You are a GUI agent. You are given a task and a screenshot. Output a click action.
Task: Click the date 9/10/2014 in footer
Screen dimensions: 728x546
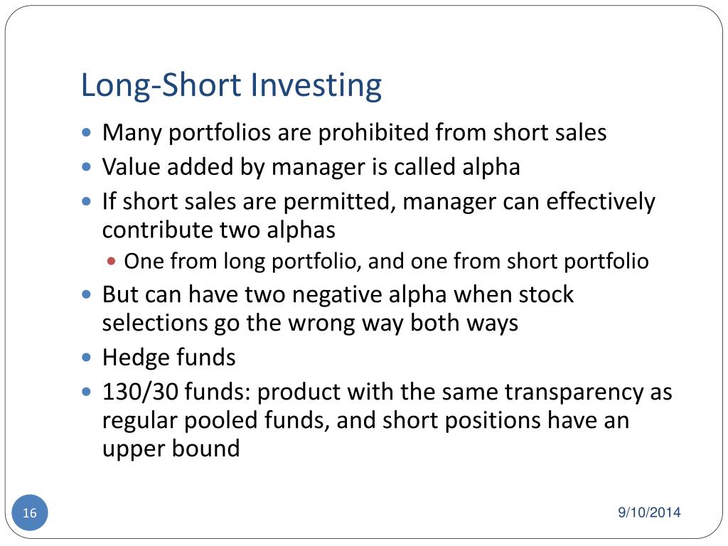pos(649,513)
